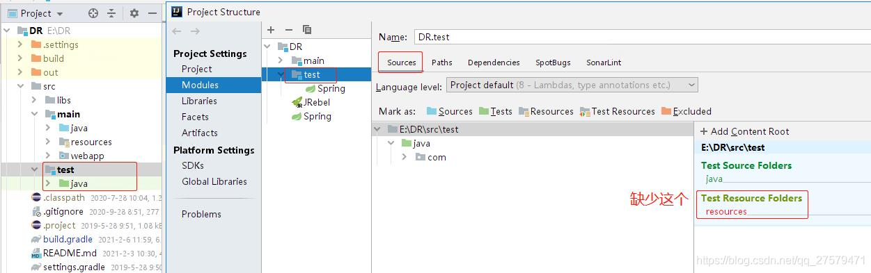Go back in Project Structure

click(177, 31)
